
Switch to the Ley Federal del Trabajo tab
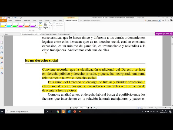(50, 34)
